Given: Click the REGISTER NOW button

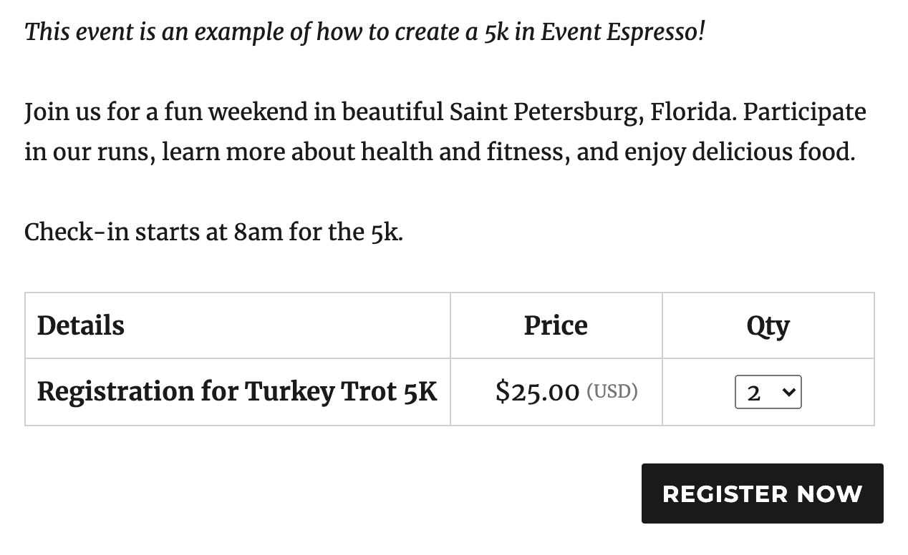Looking at the screenshot, I should tap(763, 493).
